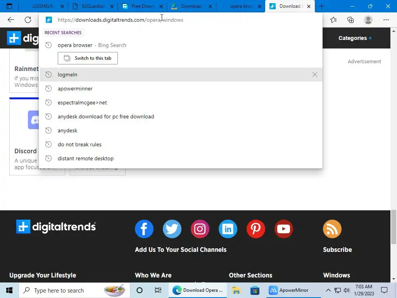Screen dimensions: 397x298
Task: Open the Favorites star icon
Action: (x=333, y=20)
